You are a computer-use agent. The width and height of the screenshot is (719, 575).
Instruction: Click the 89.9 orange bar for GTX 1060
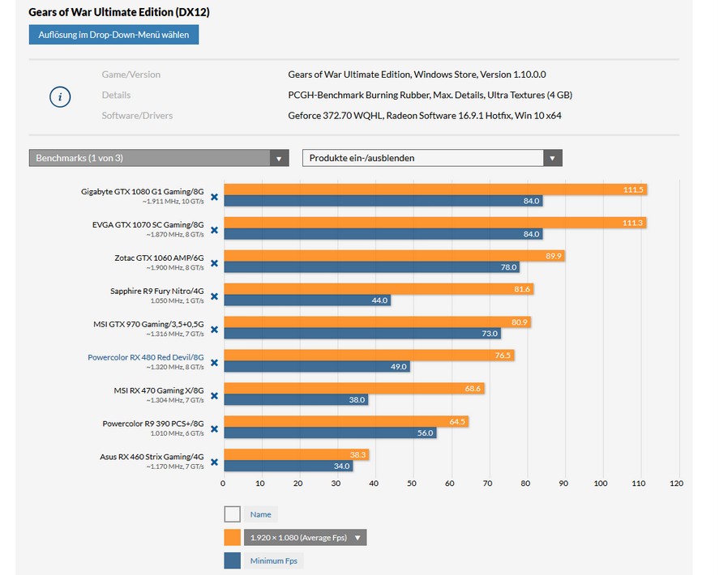394,256
